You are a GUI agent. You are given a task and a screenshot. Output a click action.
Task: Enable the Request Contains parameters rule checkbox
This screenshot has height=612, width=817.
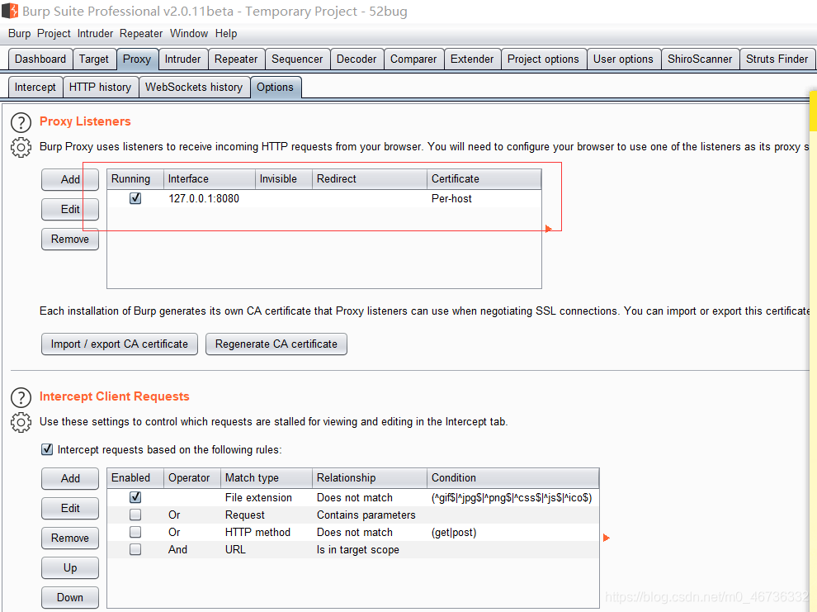[135, 515]
